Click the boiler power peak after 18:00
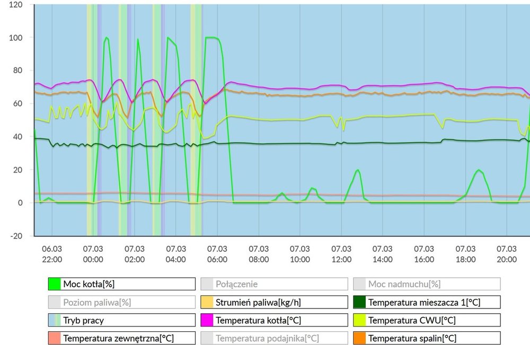Image resolution: width=530 pixels, height=345 pixels. click(x=479, y=170)
